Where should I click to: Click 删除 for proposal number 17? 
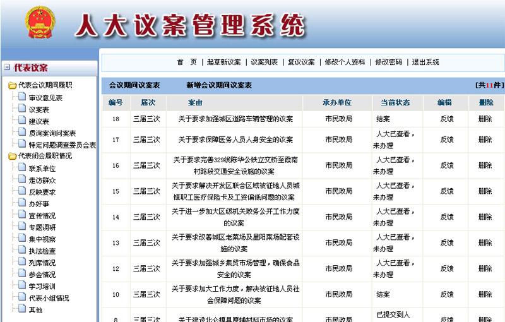click(485, 140)
